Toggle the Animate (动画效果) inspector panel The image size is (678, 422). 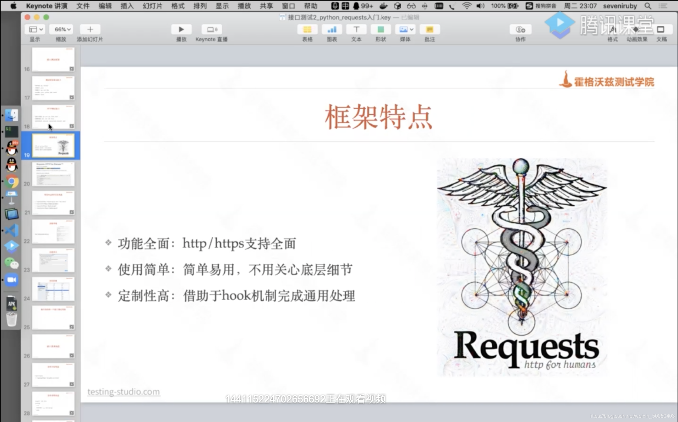pos(636,30)
